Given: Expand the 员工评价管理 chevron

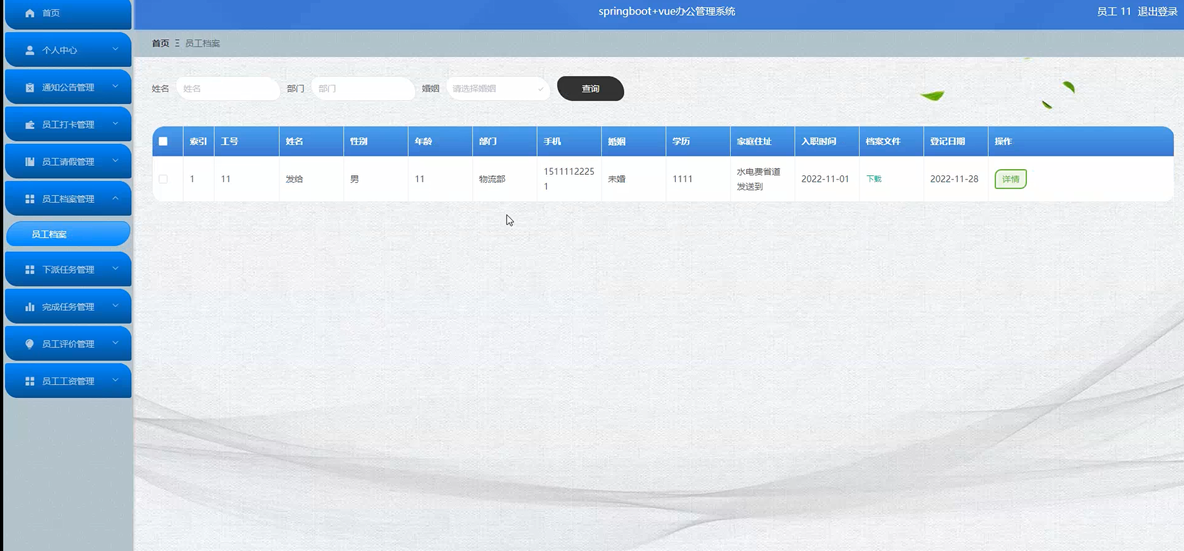Looking at the screenshot, I should pyautogui.click(x=115, y=343).
